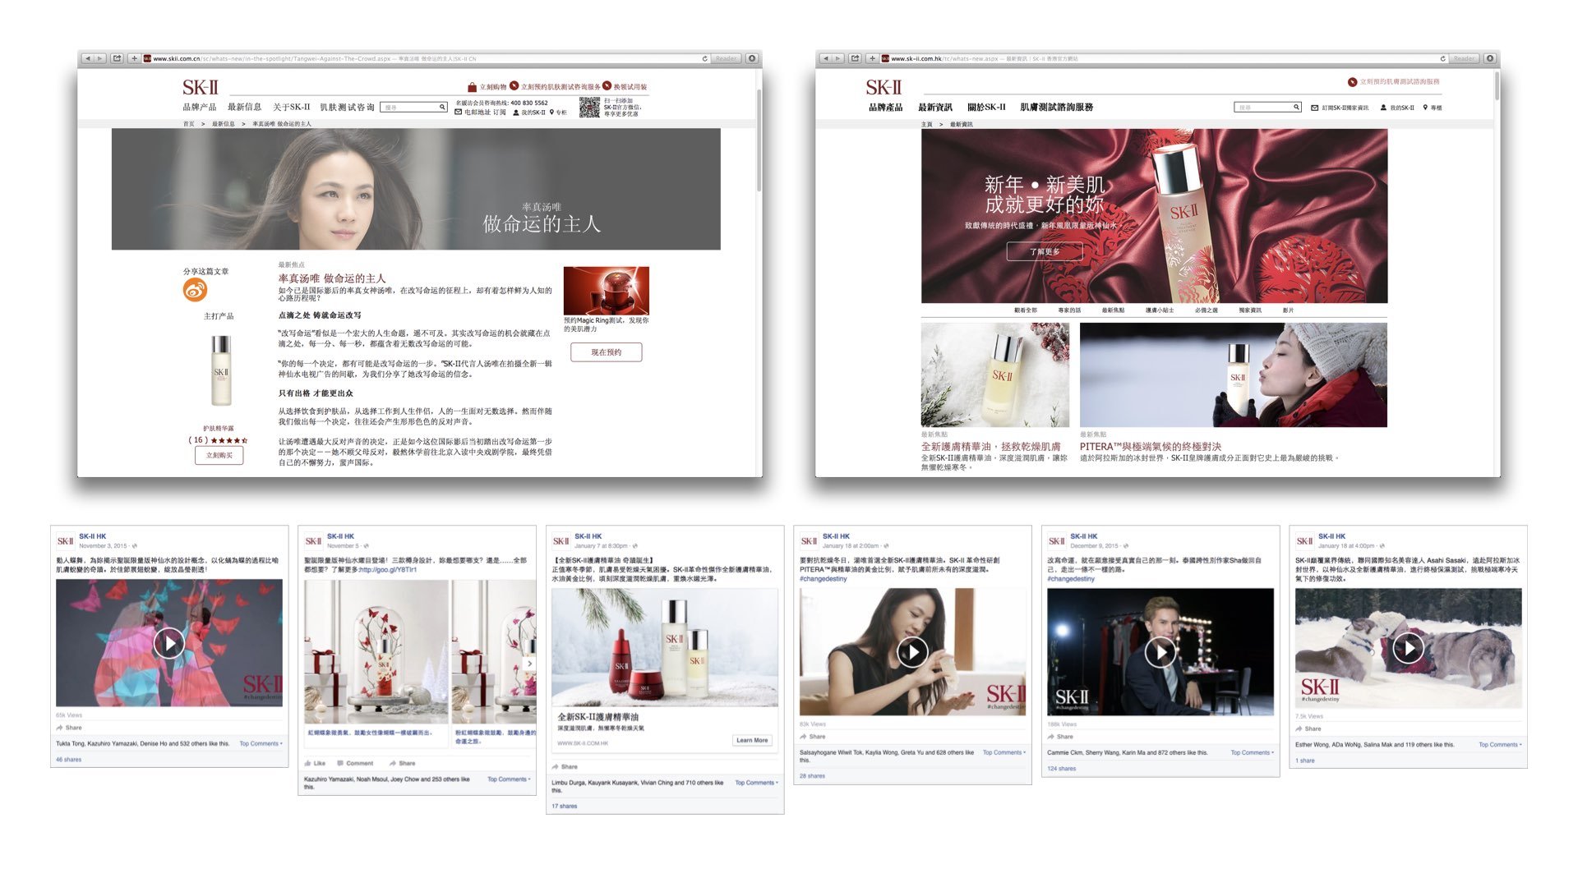
Task: Click Forward arrow in sk-ii.com.hk browser window
Action: tap(838, 58)
